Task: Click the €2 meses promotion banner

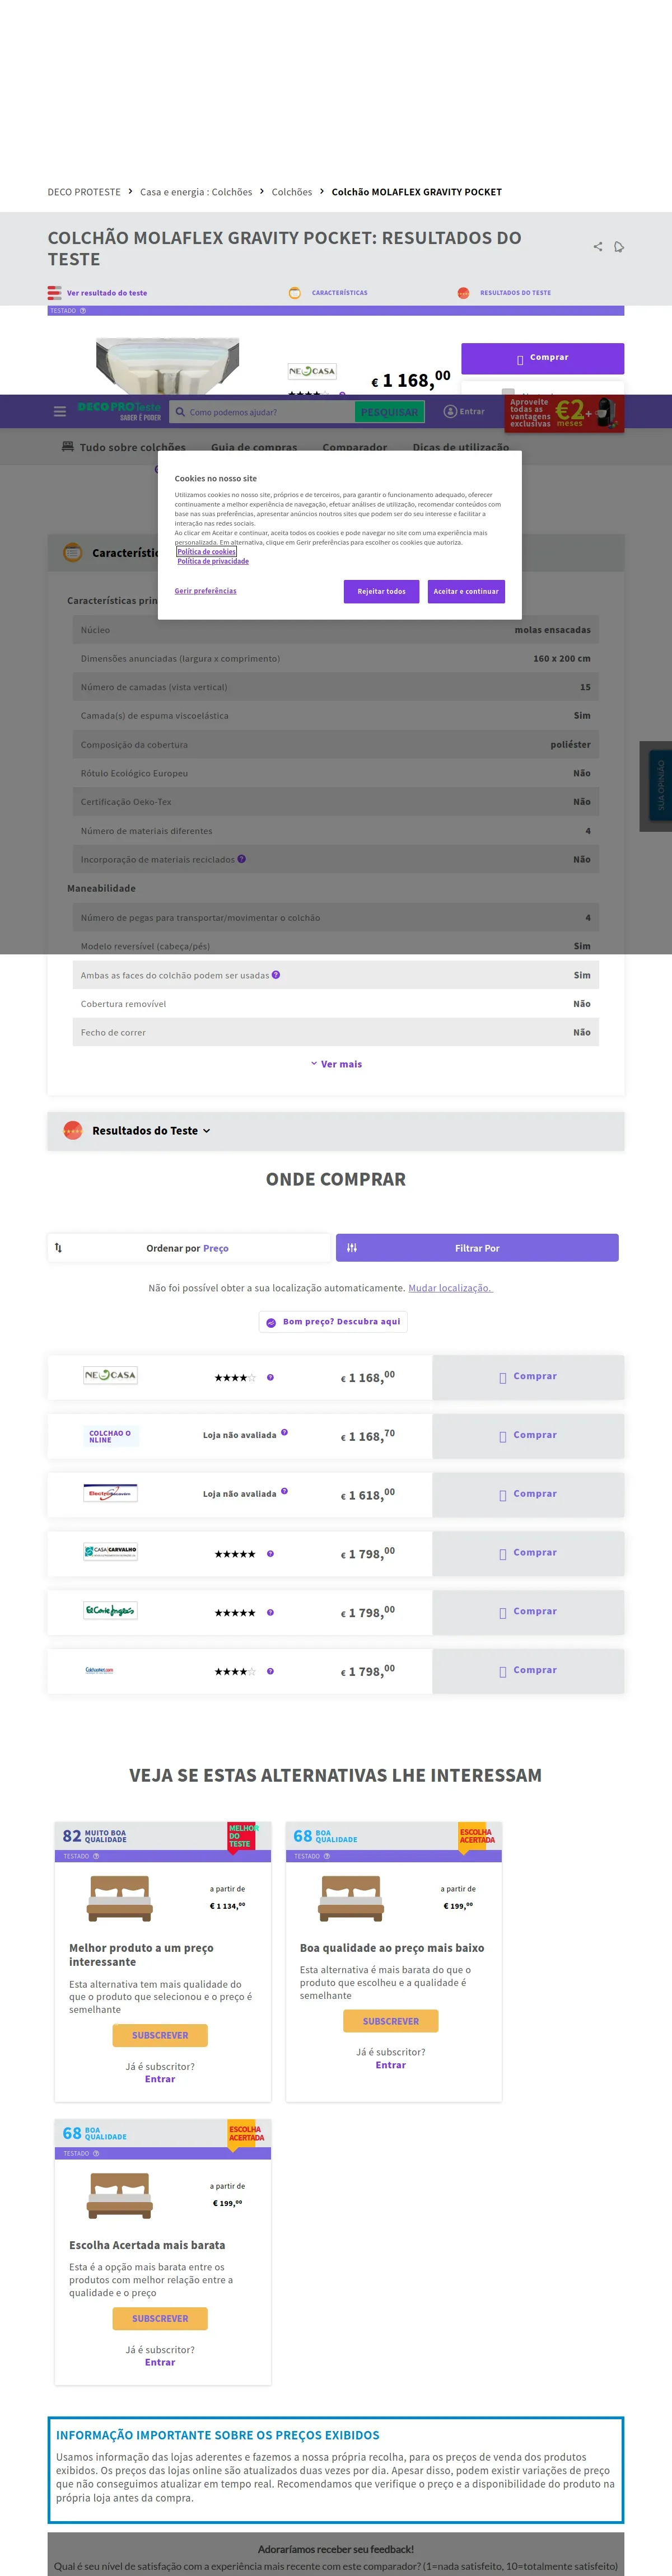Action: 564,413
